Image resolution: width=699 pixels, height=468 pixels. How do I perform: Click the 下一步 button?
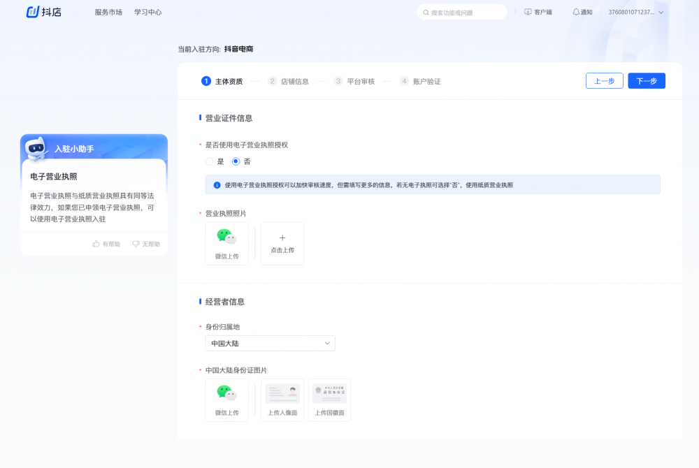(646, 81)
